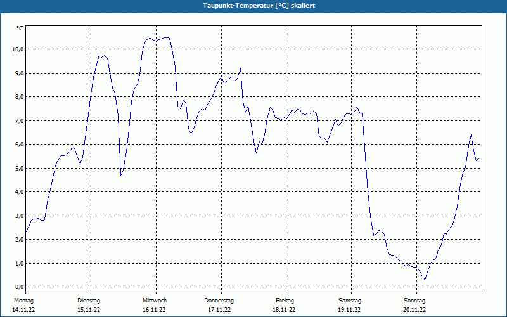Click the '19.11.22' date label

click(x=349, y=310)
